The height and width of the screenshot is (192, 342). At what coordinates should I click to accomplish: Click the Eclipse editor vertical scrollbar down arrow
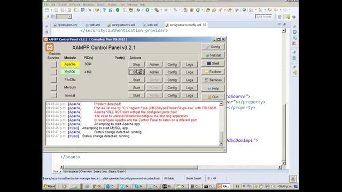[284, 163]
